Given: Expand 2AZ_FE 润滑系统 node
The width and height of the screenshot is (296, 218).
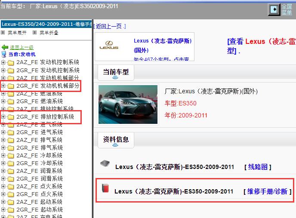Looking at the screenshot, I should coord(3,171).
